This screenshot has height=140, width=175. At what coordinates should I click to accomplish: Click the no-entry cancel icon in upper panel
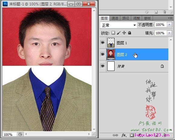click(147, 12)
